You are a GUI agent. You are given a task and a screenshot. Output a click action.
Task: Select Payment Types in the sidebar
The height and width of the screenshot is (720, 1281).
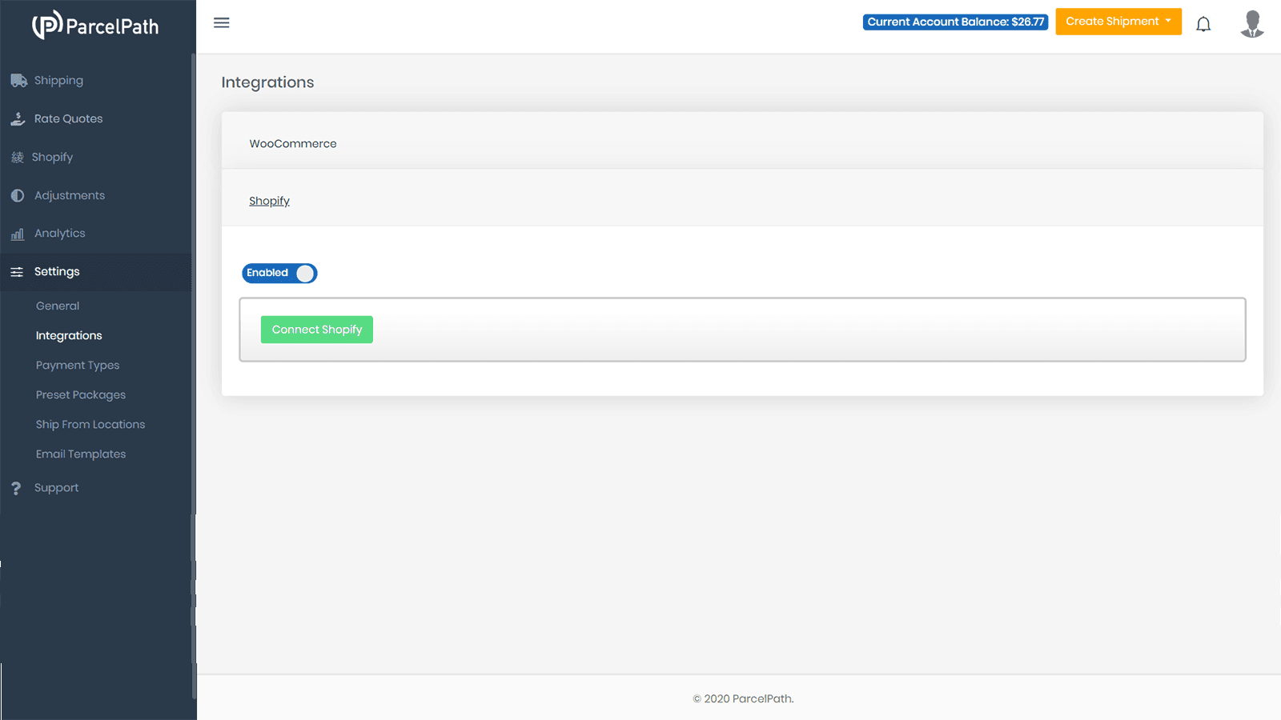click(77, 365)
